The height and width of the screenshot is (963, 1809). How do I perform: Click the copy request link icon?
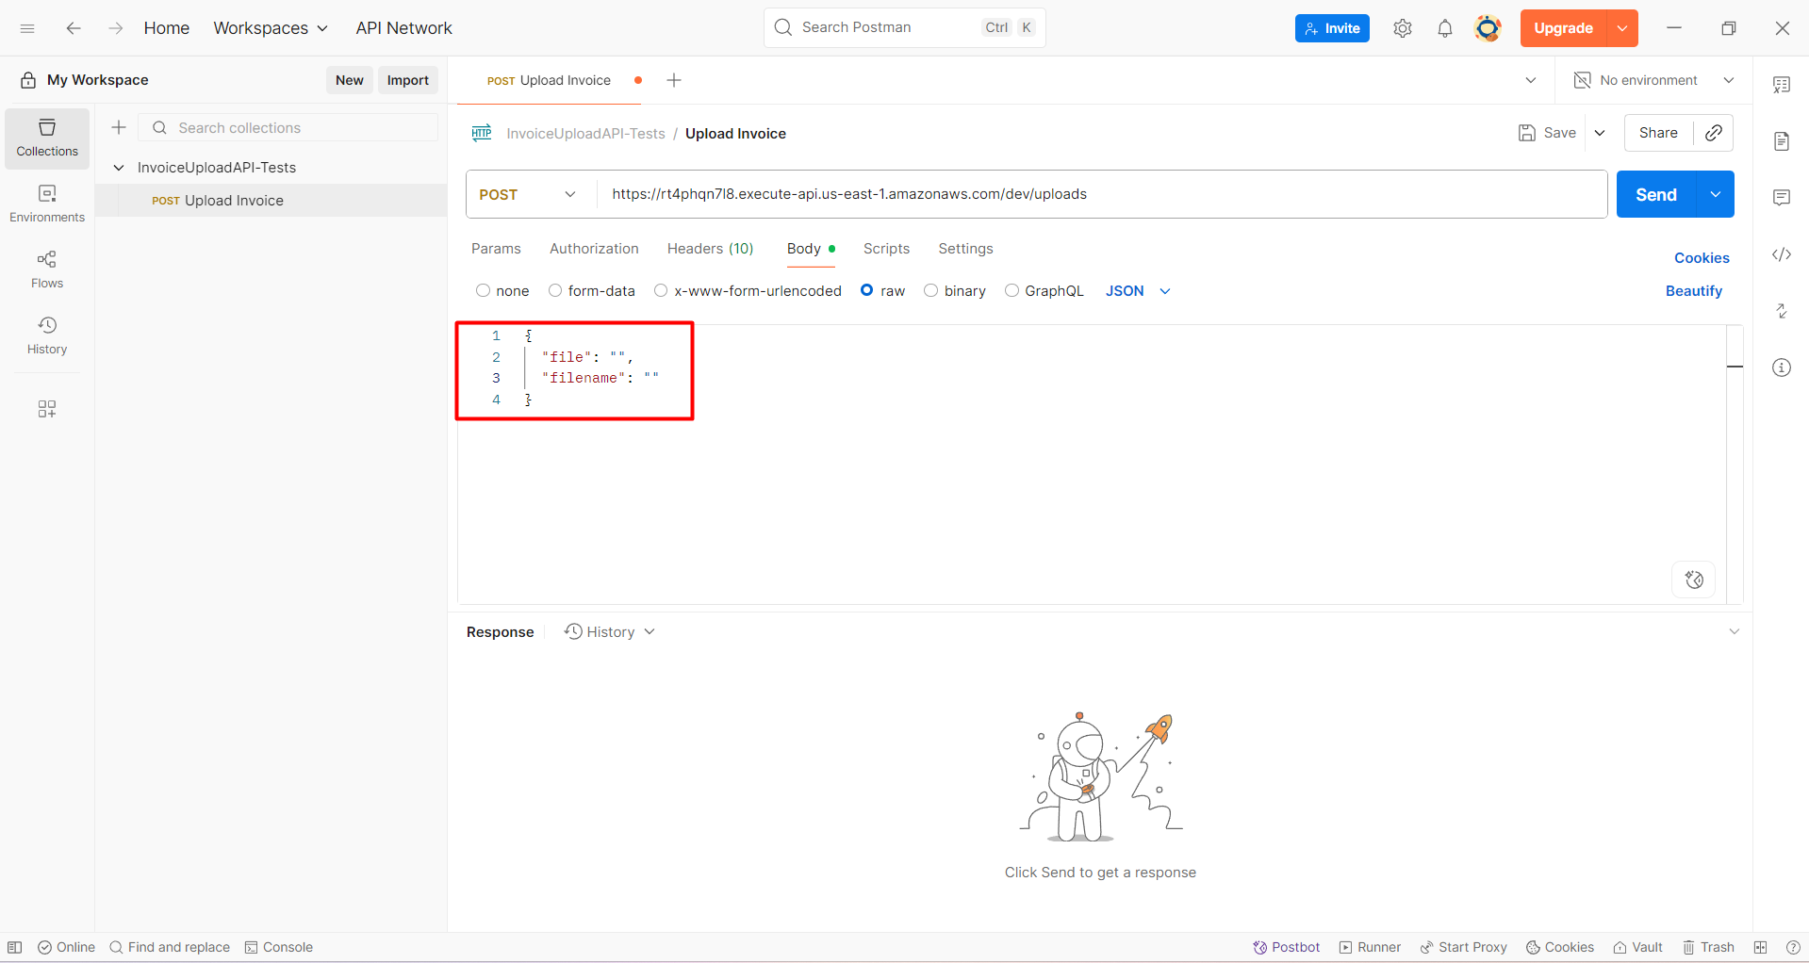(1713, 133)
